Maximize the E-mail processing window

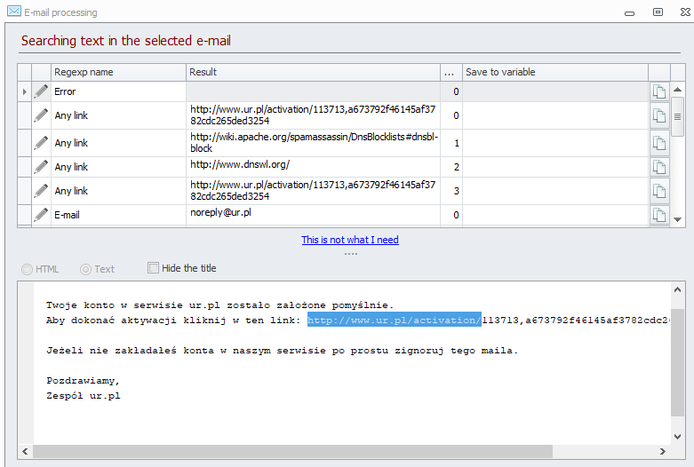pos(658,12)
